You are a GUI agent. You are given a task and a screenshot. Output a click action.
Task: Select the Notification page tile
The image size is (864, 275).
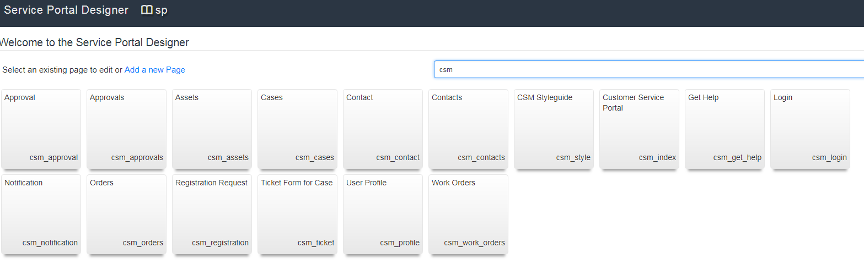pyautogui.click(x=41, y=215)
